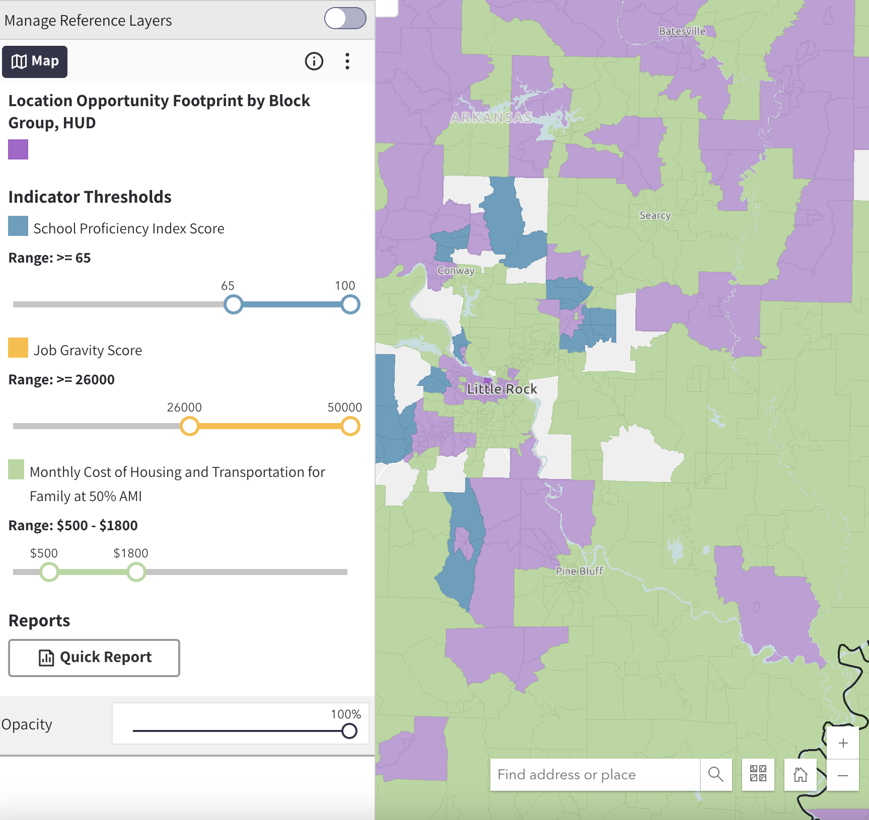
Task: Click the Little Rock label on the map
Action: (501, 388)
